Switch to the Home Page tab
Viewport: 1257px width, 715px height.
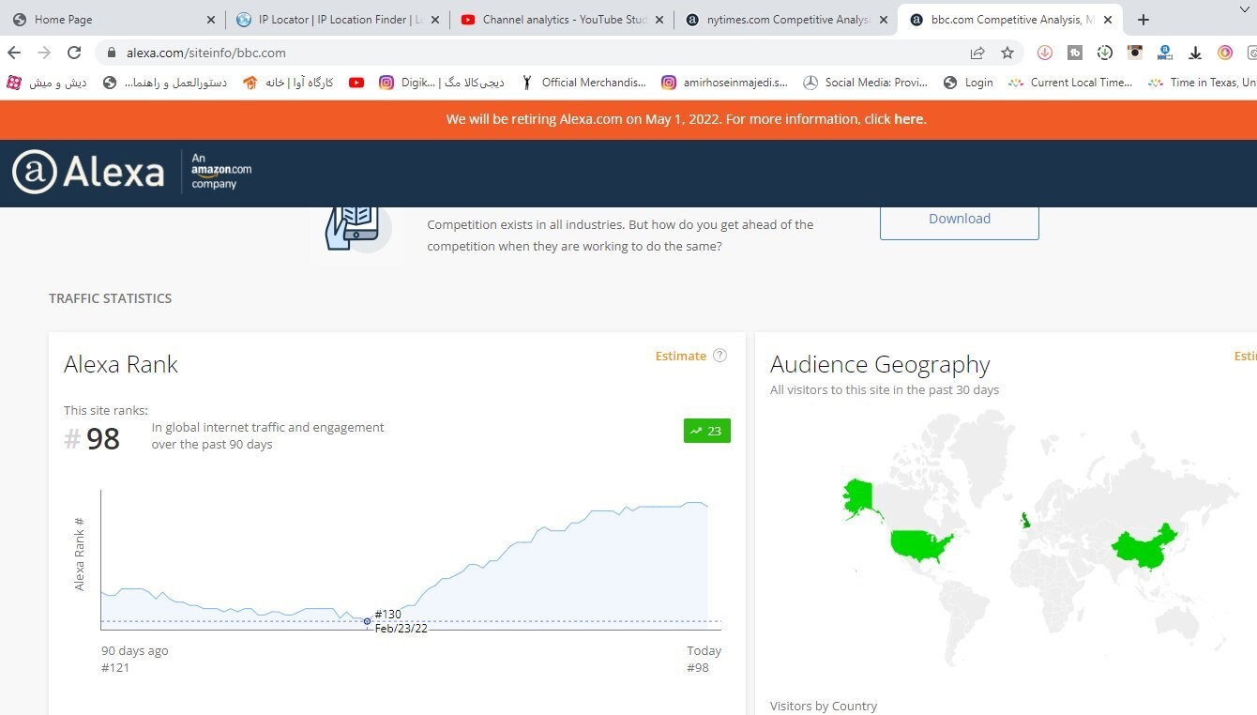coord(113,19)
